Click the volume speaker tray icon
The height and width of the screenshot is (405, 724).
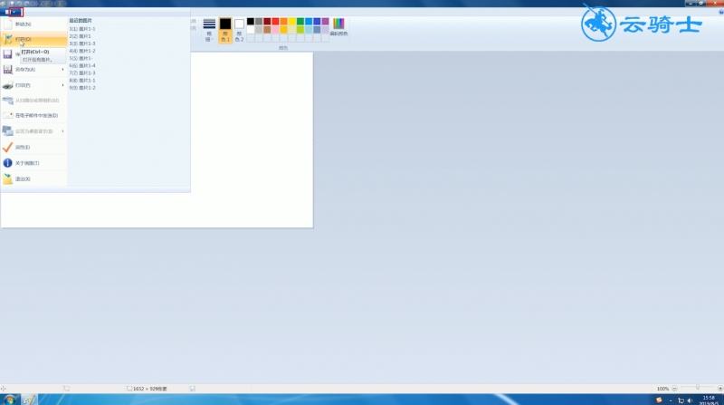690,400
